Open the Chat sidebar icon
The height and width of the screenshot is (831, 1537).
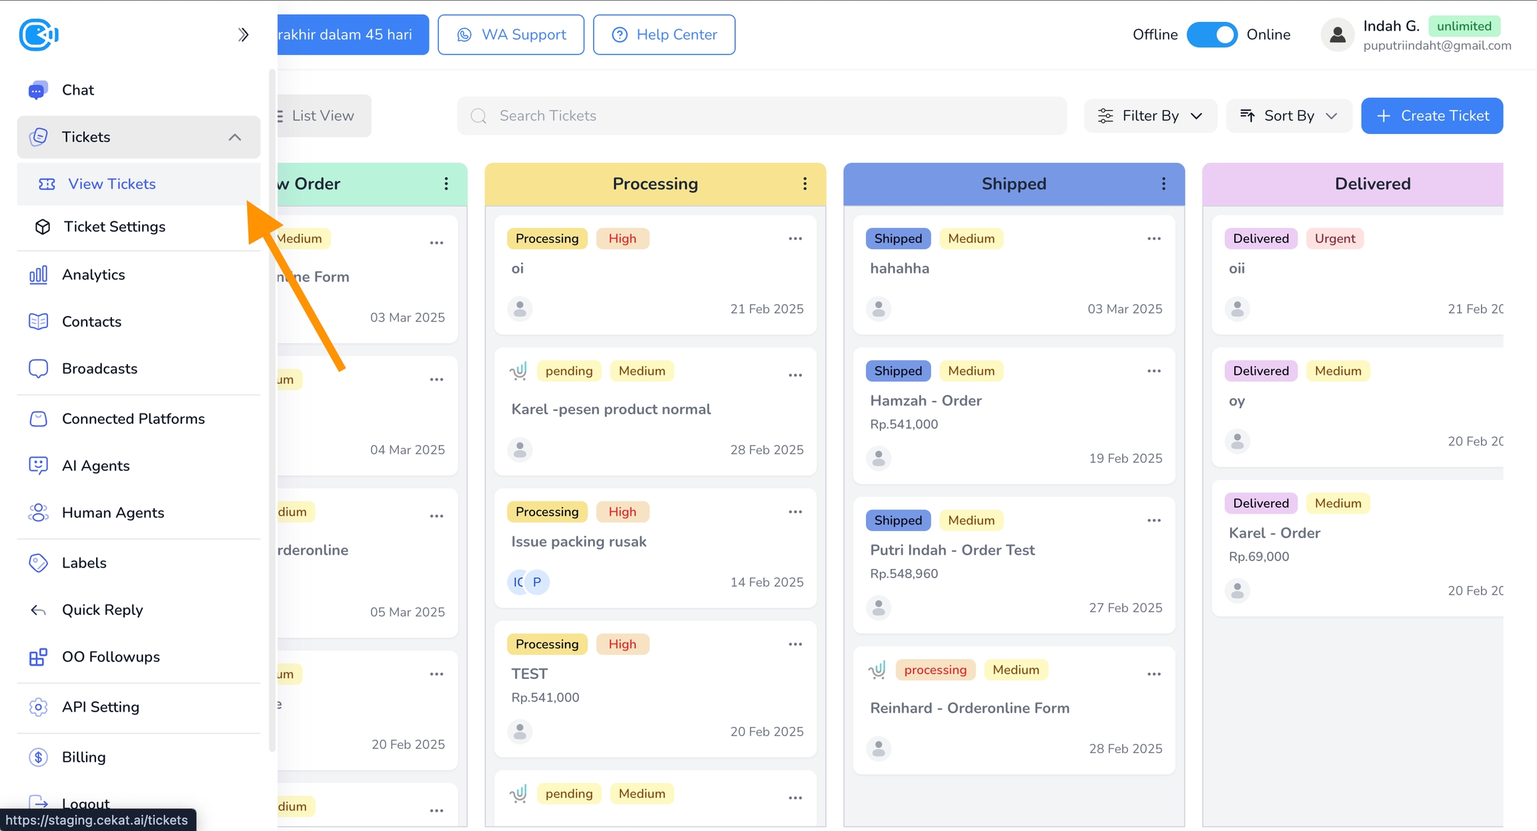click(38, 90)
